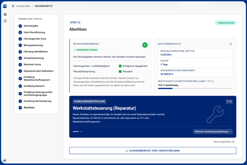Click the 28.500,00 € Wiederbeschaffungswert value
The image size is (247, 165).
click(x=167, y=74)
